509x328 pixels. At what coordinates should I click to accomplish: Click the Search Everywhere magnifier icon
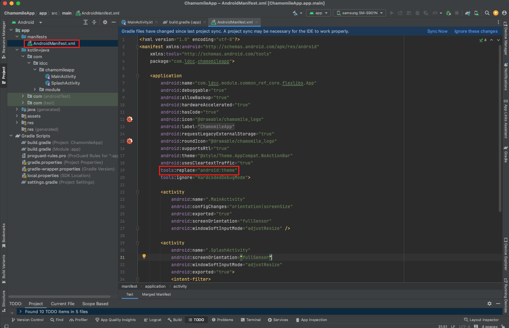[x=487, y=13]
